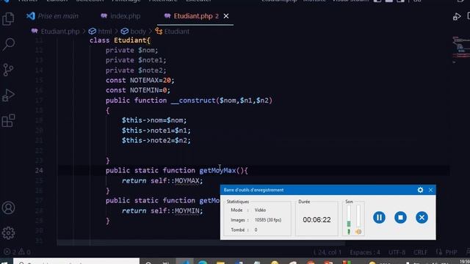This screenshot has width=470, height=264.
Task: Click self::MOYMIN in the return statement
Action: pos(175,210)
